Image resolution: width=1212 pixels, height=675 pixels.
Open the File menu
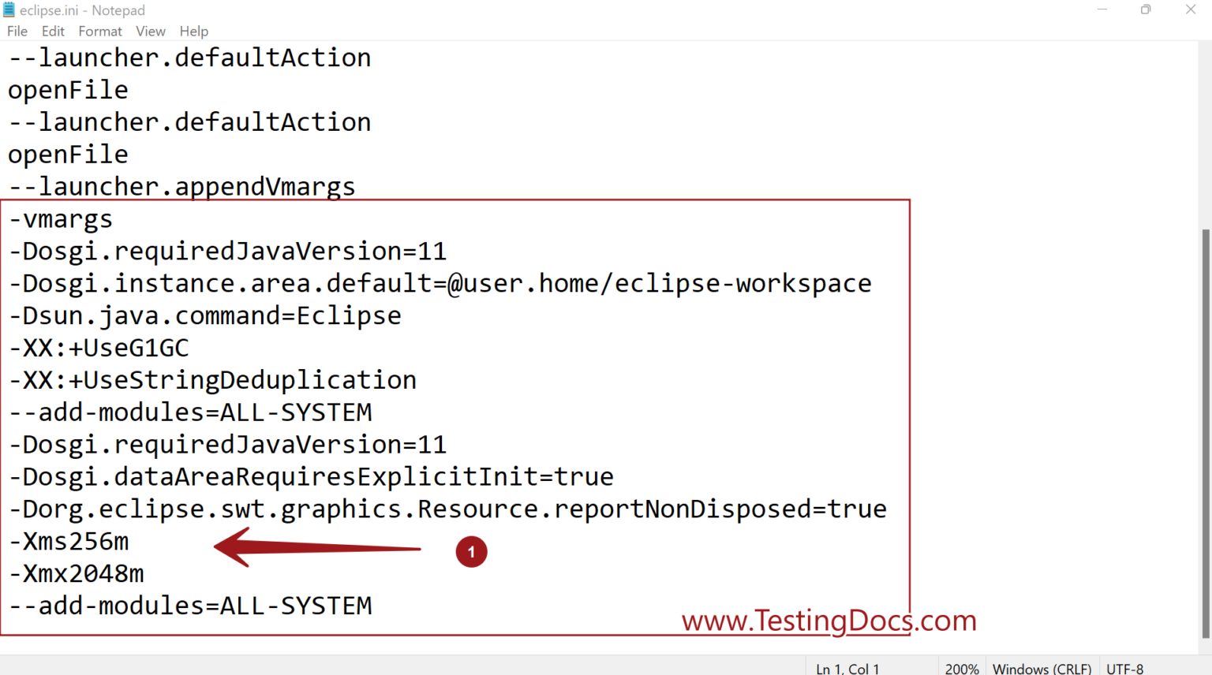(17, 31)
